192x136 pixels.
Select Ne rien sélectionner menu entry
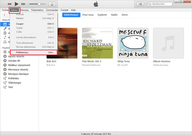pyautogui.click(x=34, y=47)
